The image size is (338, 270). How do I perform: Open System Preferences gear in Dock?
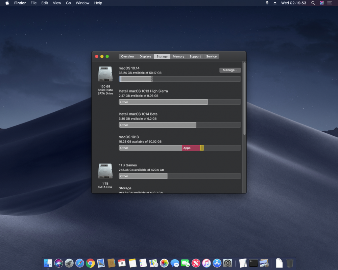click(x=227, y=263)
